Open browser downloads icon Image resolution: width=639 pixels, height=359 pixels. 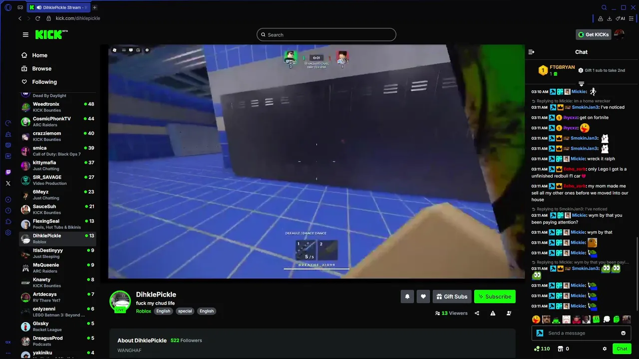pyautogui.click(x=610, y=18)
